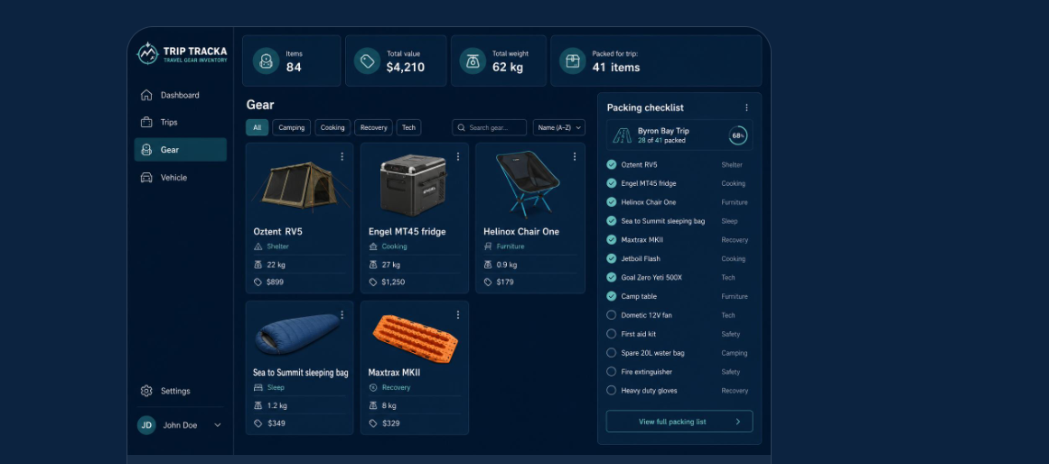Click the Engel fridge product image
The height and width of the screenshot is (464, 1049).
[414, 183]
